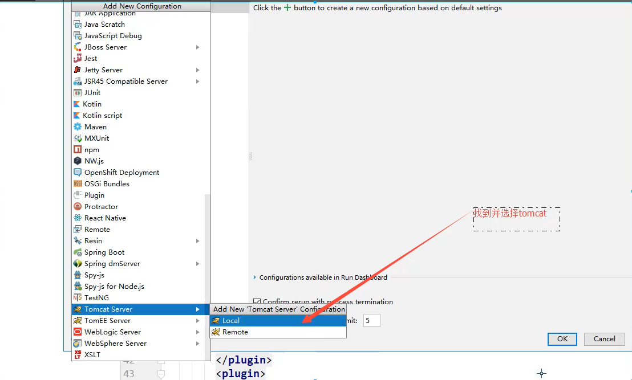This screenshot has width=632, height=380.
Task: Expand WebLogic Server submenu arrow
Action: (197, 332)
